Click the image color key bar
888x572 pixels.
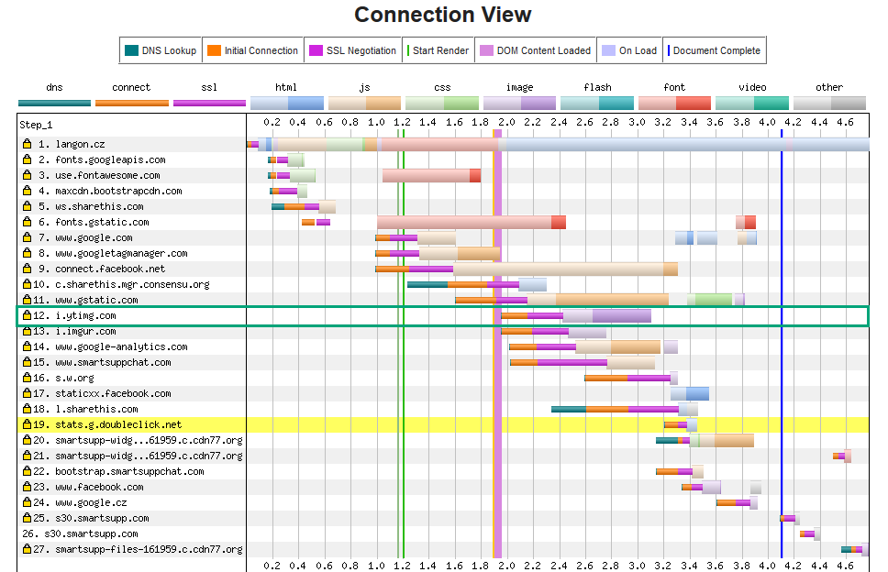(519, 103)
